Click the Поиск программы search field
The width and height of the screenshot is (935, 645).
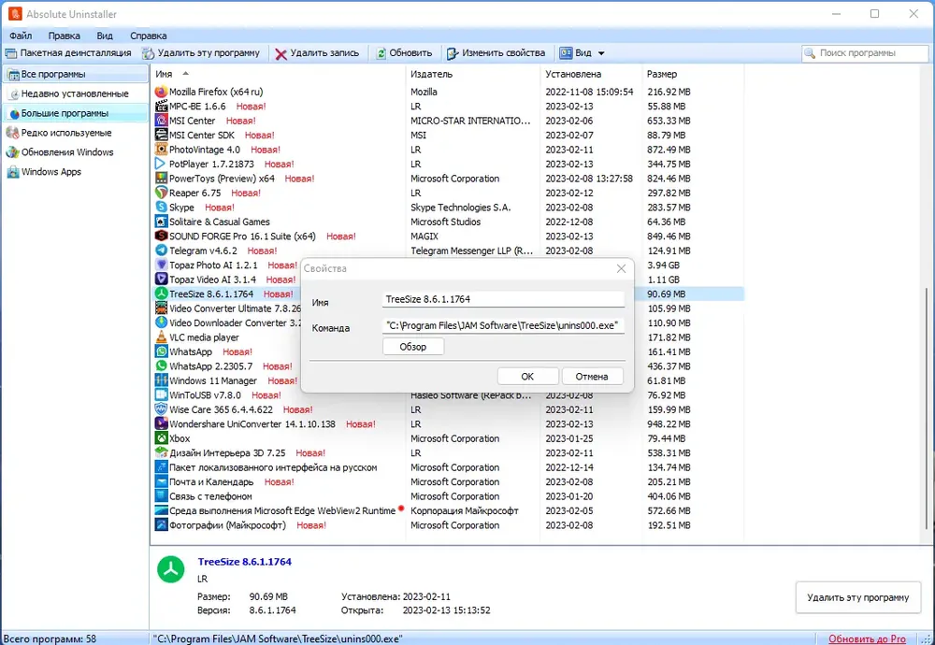(x=865, y=53)
